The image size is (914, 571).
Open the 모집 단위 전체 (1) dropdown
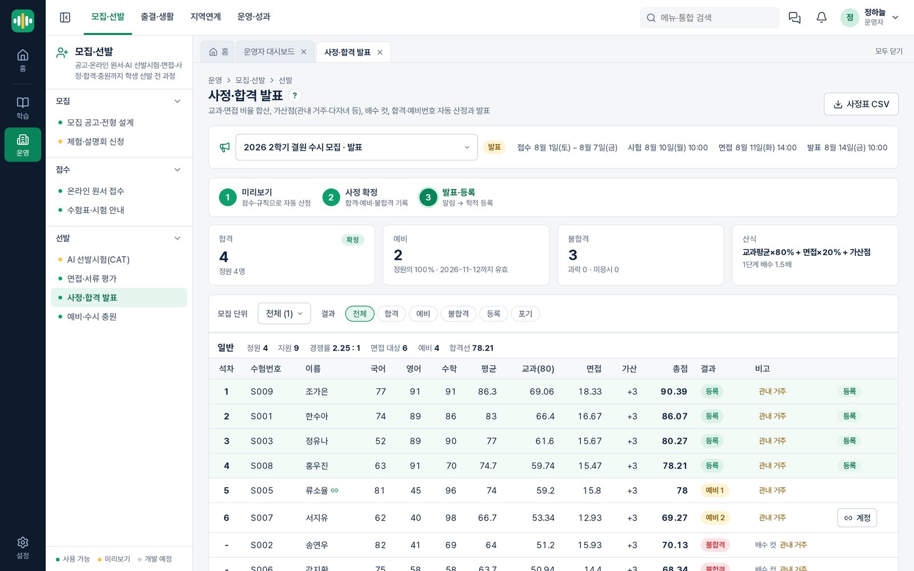[x=284, y=313]
